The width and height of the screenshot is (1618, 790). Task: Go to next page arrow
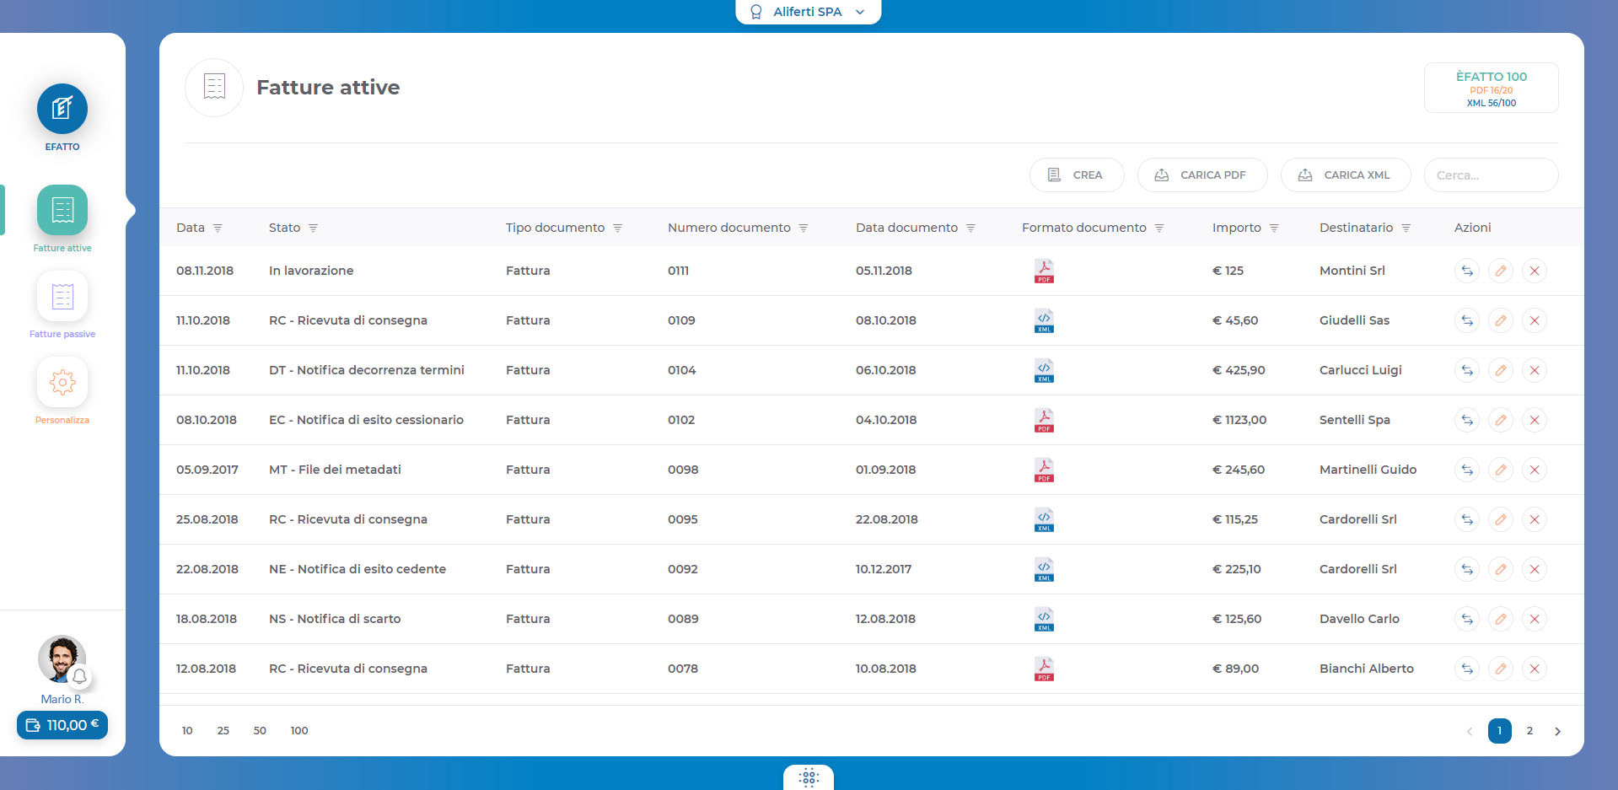click(x=1557, y=732)
